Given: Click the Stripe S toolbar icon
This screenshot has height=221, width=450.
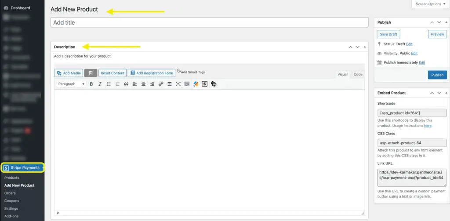Looking at the screenshot, I should coord(204,84).
